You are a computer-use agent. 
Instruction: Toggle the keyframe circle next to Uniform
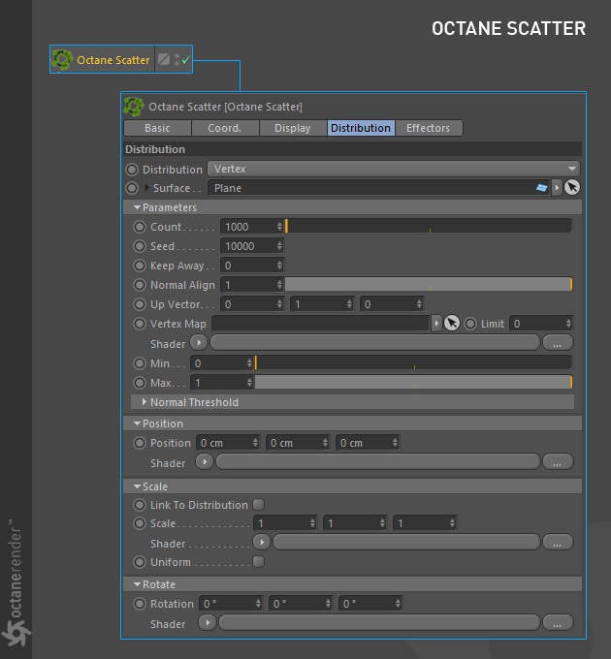tap(140, 562)
